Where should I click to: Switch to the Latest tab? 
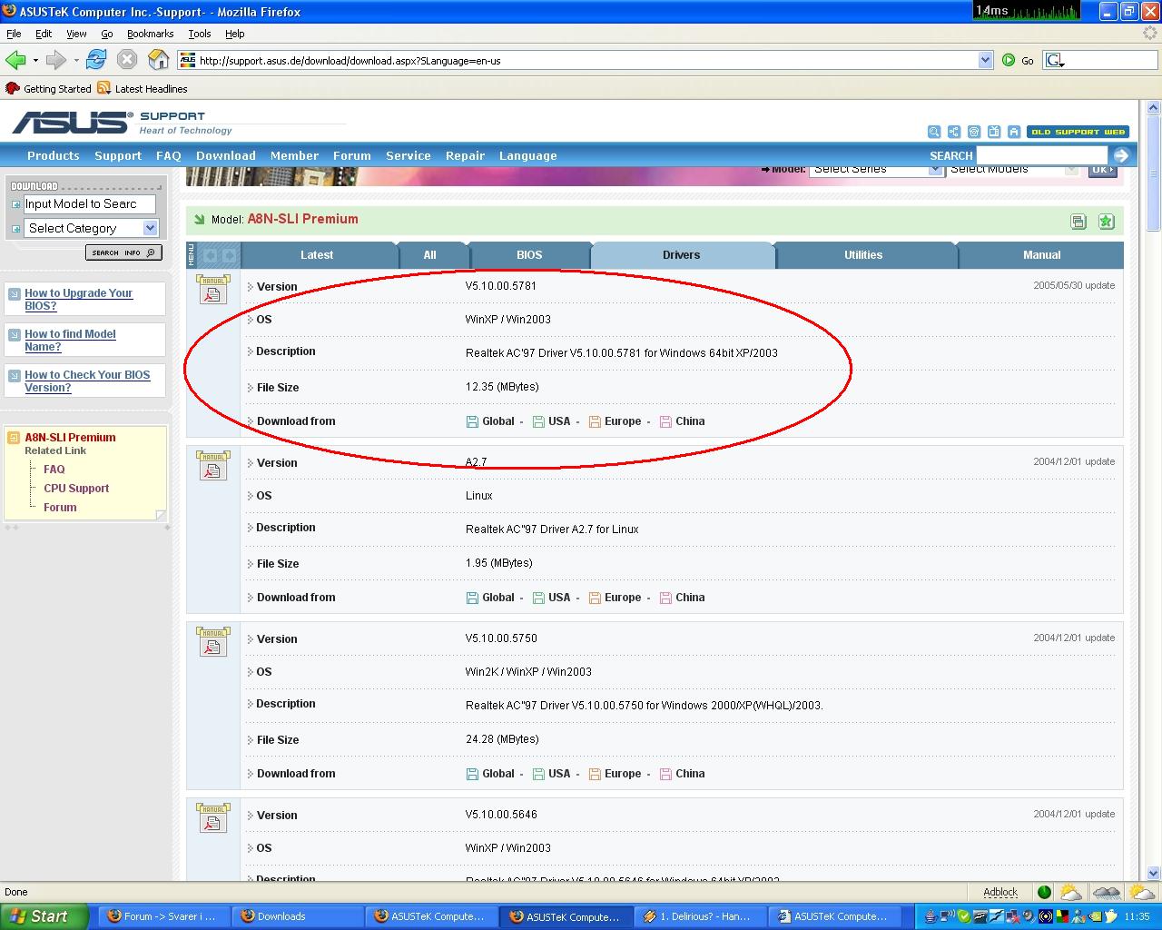point(317,255)
